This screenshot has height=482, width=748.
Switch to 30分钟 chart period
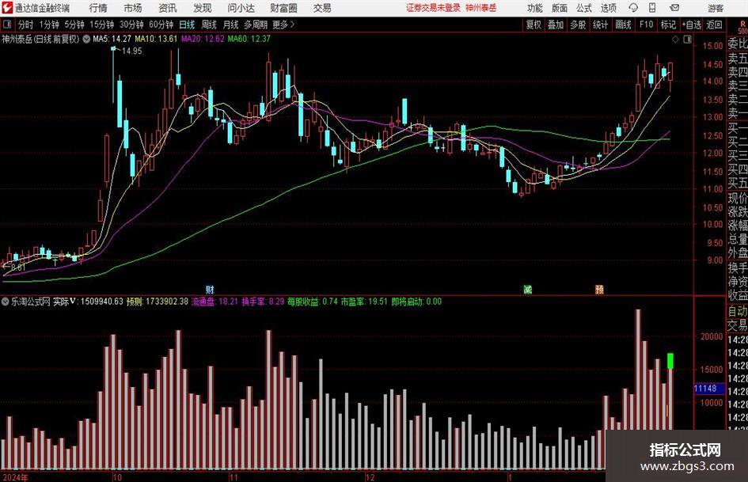click(131, 25)
